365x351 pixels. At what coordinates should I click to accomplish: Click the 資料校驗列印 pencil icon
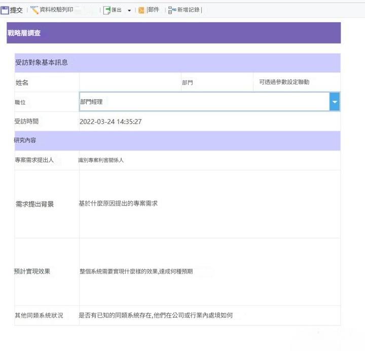(34, 10)
